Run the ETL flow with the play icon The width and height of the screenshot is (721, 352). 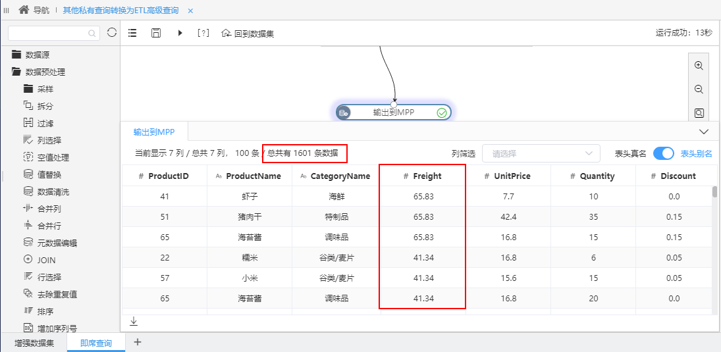click(180, 33)
